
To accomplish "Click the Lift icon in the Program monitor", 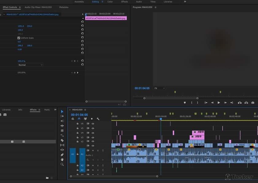I will point(240,103).
